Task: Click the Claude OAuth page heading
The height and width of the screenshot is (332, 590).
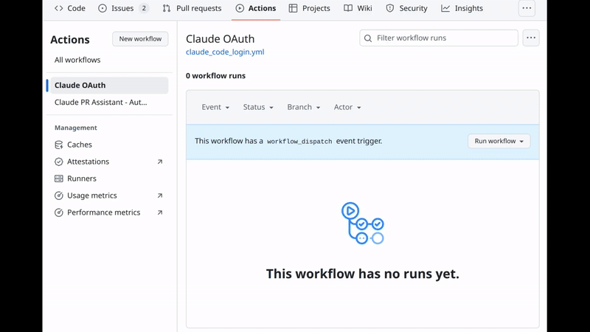Action: (x=220, y=39)
